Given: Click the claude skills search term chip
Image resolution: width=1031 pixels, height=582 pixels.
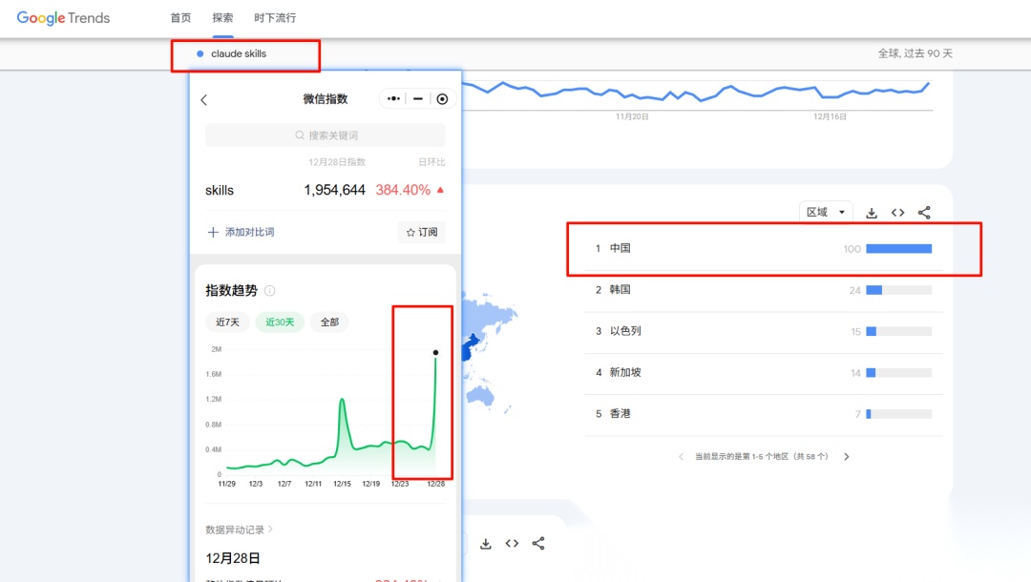Looking at the screenshot, I should tap(238, 53).
